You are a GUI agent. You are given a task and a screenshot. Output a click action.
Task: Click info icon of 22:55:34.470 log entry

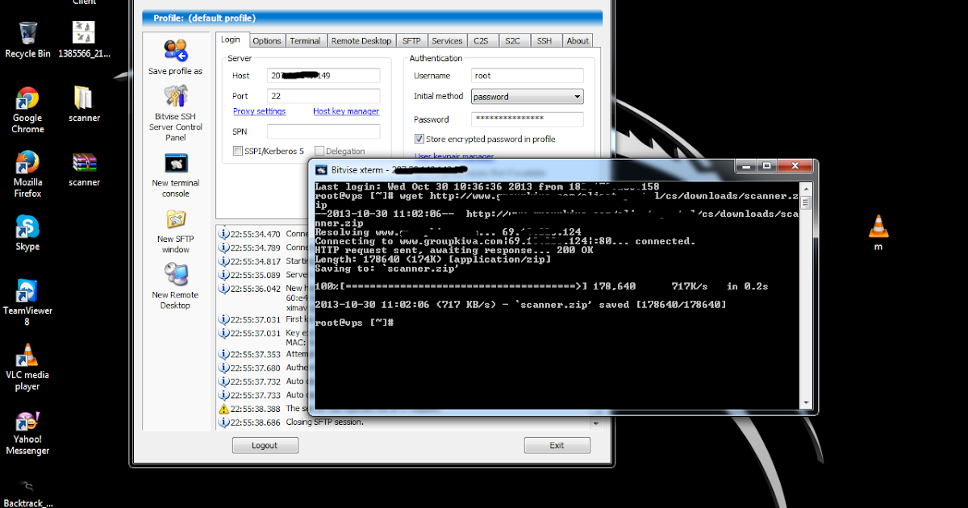[223, 234]
